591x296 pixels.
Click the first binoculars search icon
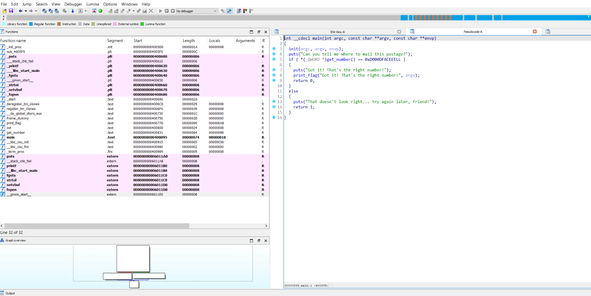tap(44, 11)
